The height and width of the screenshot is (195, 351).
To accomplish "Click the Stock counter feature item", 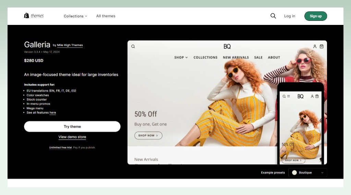I will point(37,99).
